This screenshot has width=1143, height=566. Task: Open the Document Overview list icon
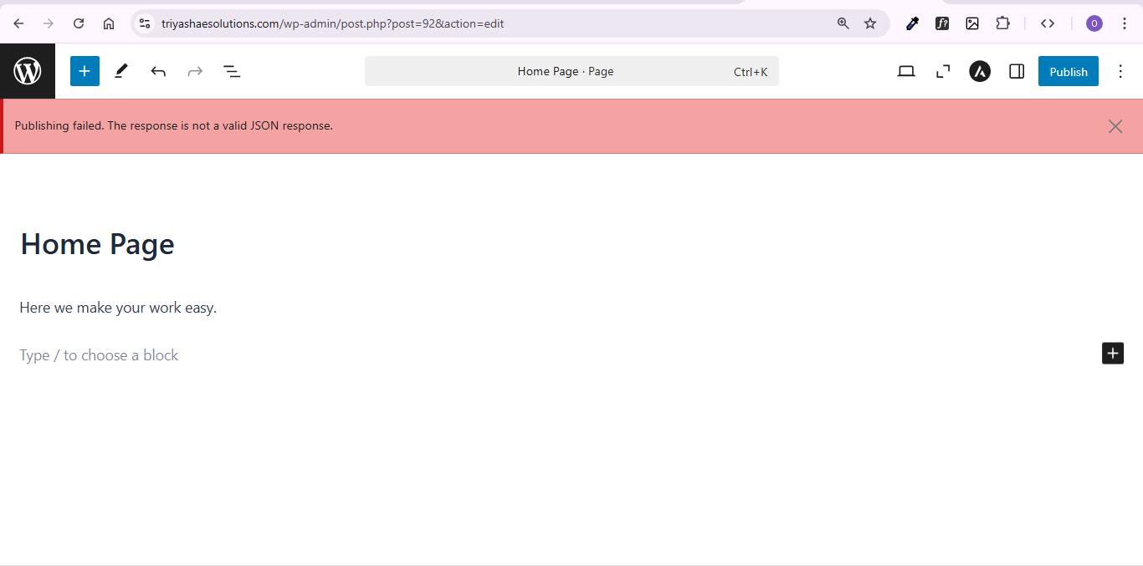pos(232,71)
